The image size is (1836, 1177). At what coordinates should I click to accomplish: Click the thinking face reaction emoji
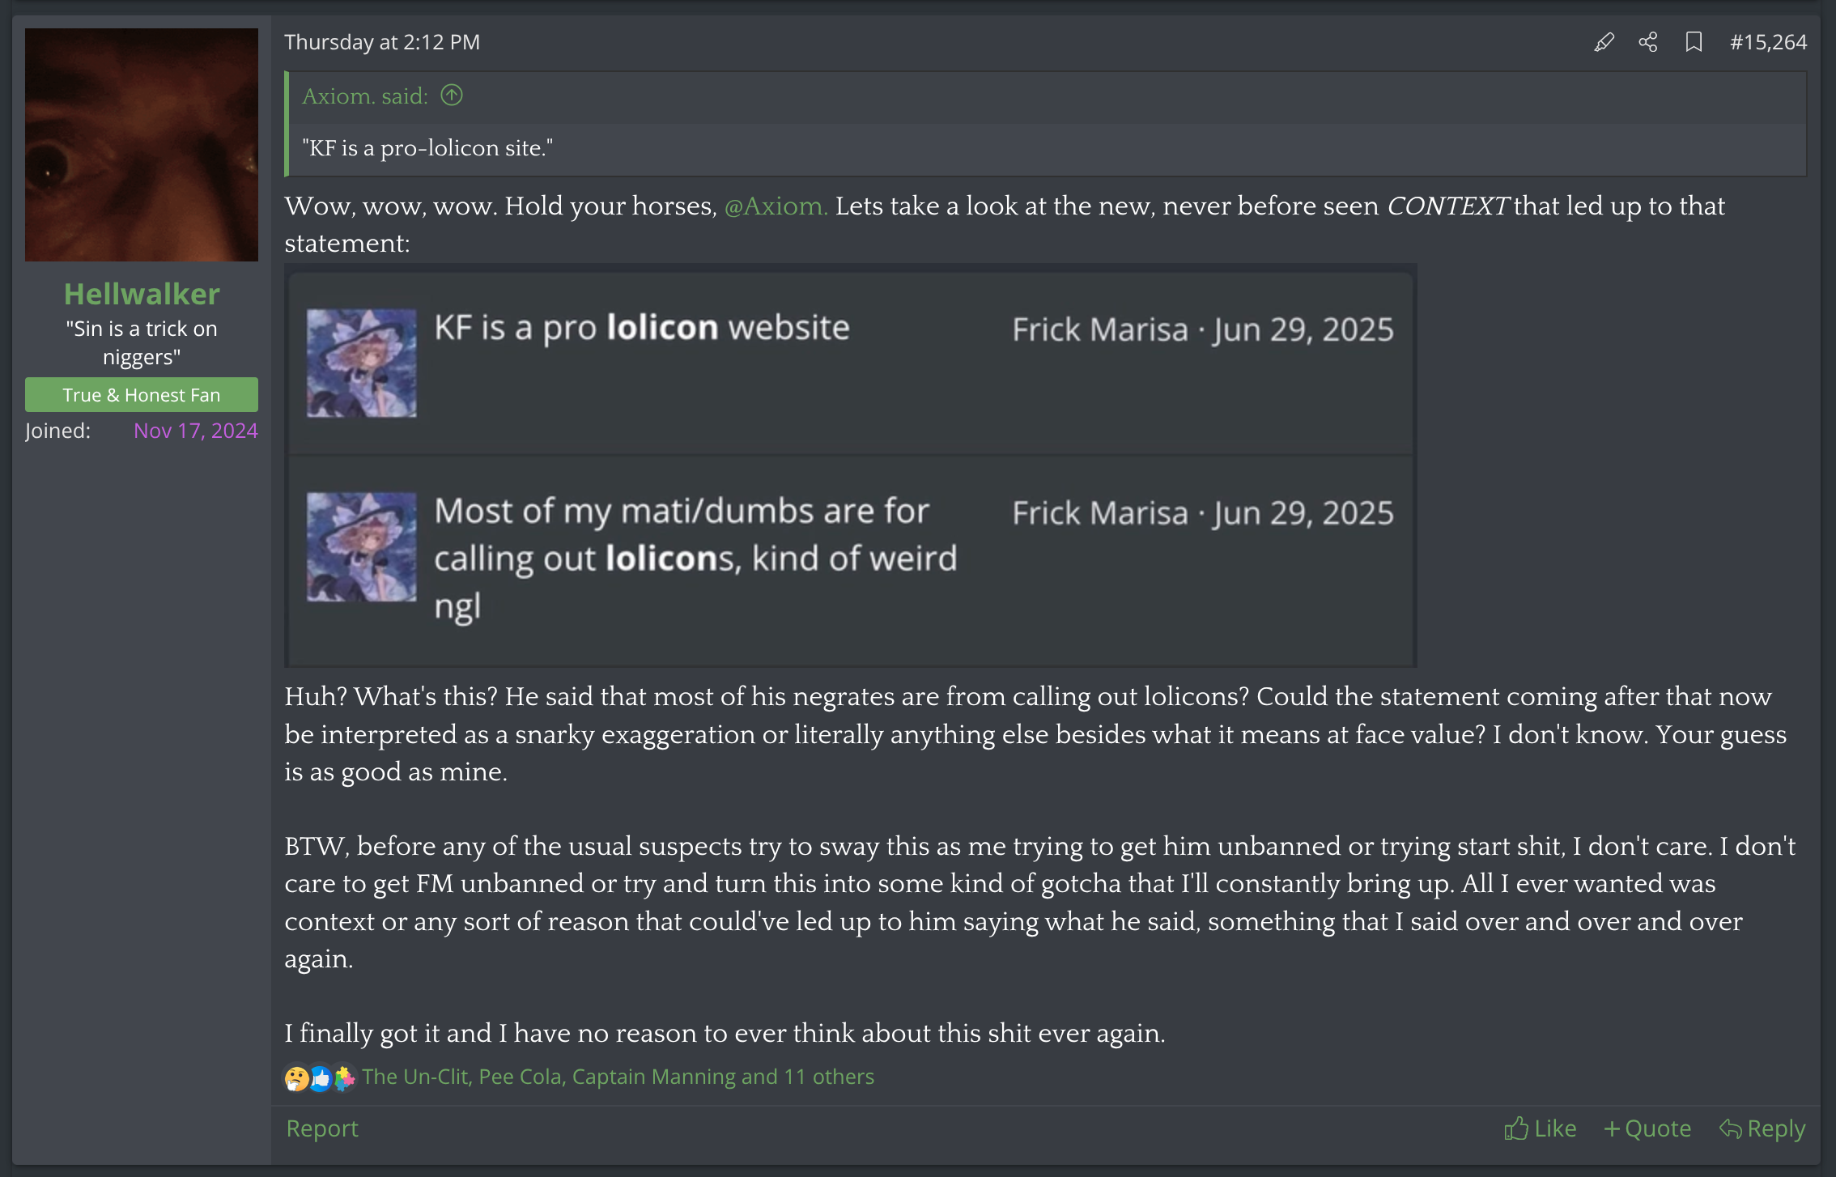(296, 1077)
